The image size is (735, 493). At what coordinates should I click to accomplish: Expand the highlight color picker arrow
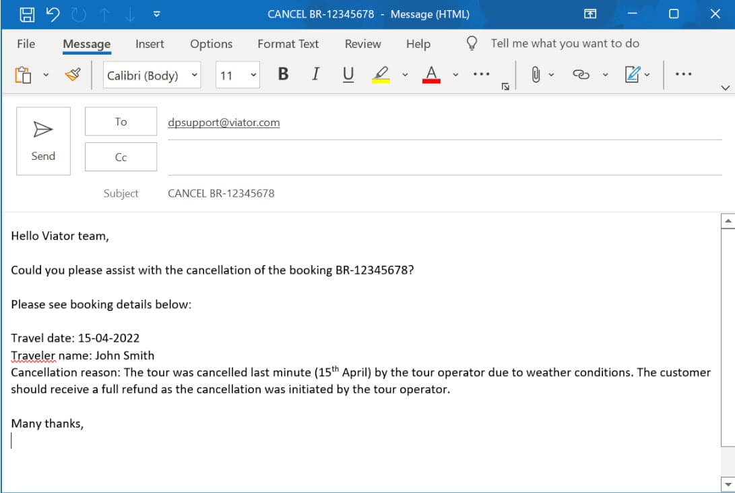click(x=405, y=75)
